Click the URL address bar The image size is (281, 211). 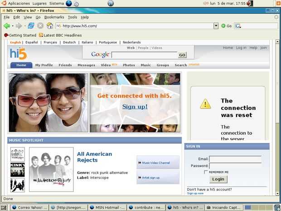[x=135, y=26]
